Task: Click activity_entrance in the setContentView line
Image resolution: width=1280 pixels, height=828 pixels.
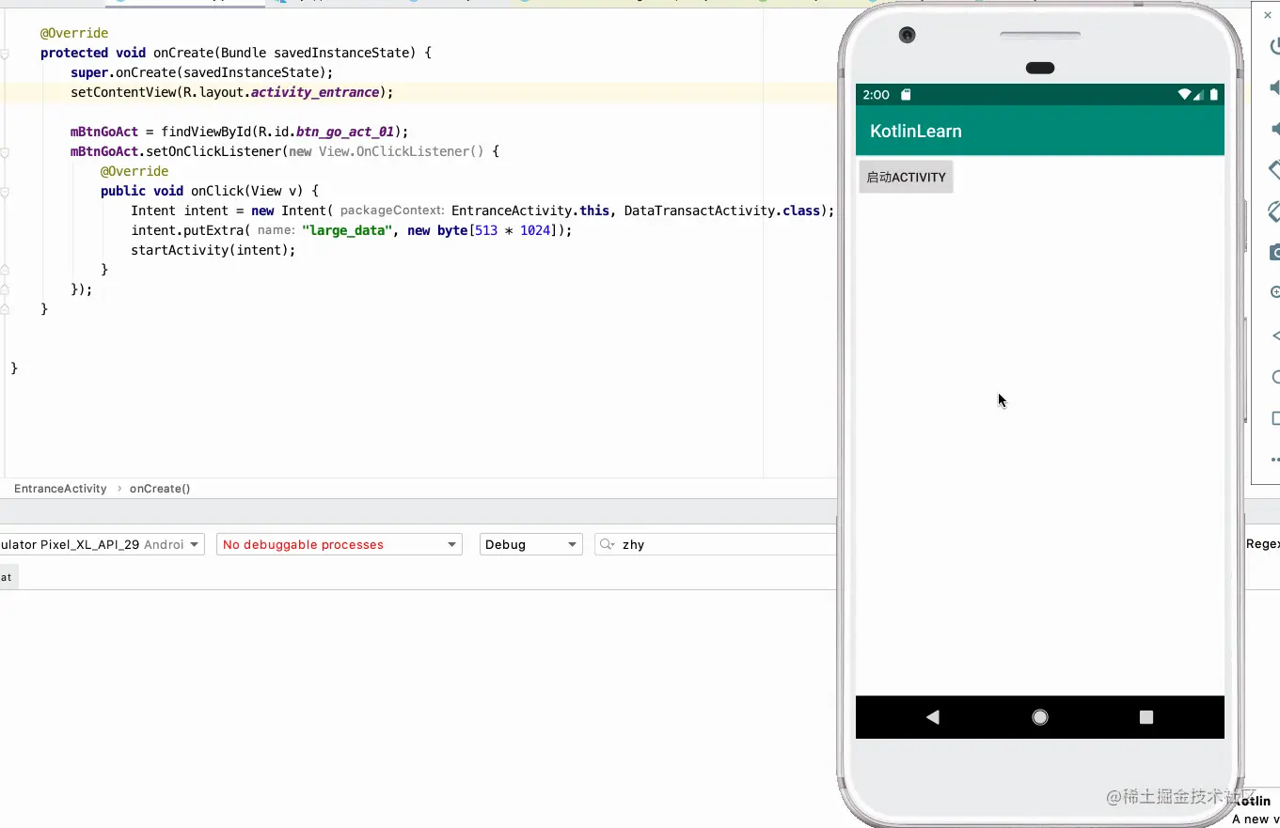Action: coord(315,92)
